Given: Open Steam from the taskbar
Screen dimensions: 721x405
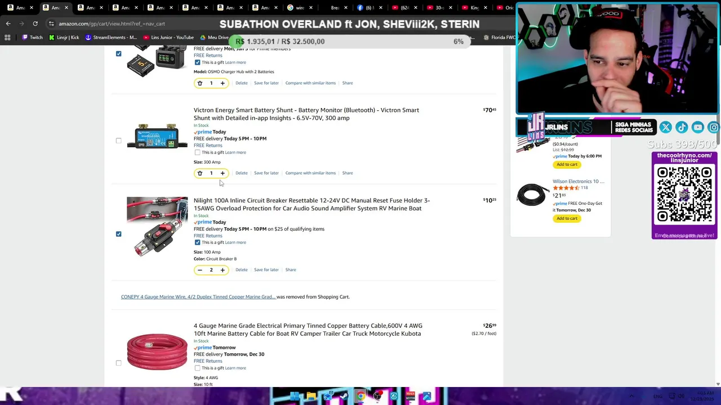Looking at the screenshot, I should pyautogui.click(x=344, y=397).
